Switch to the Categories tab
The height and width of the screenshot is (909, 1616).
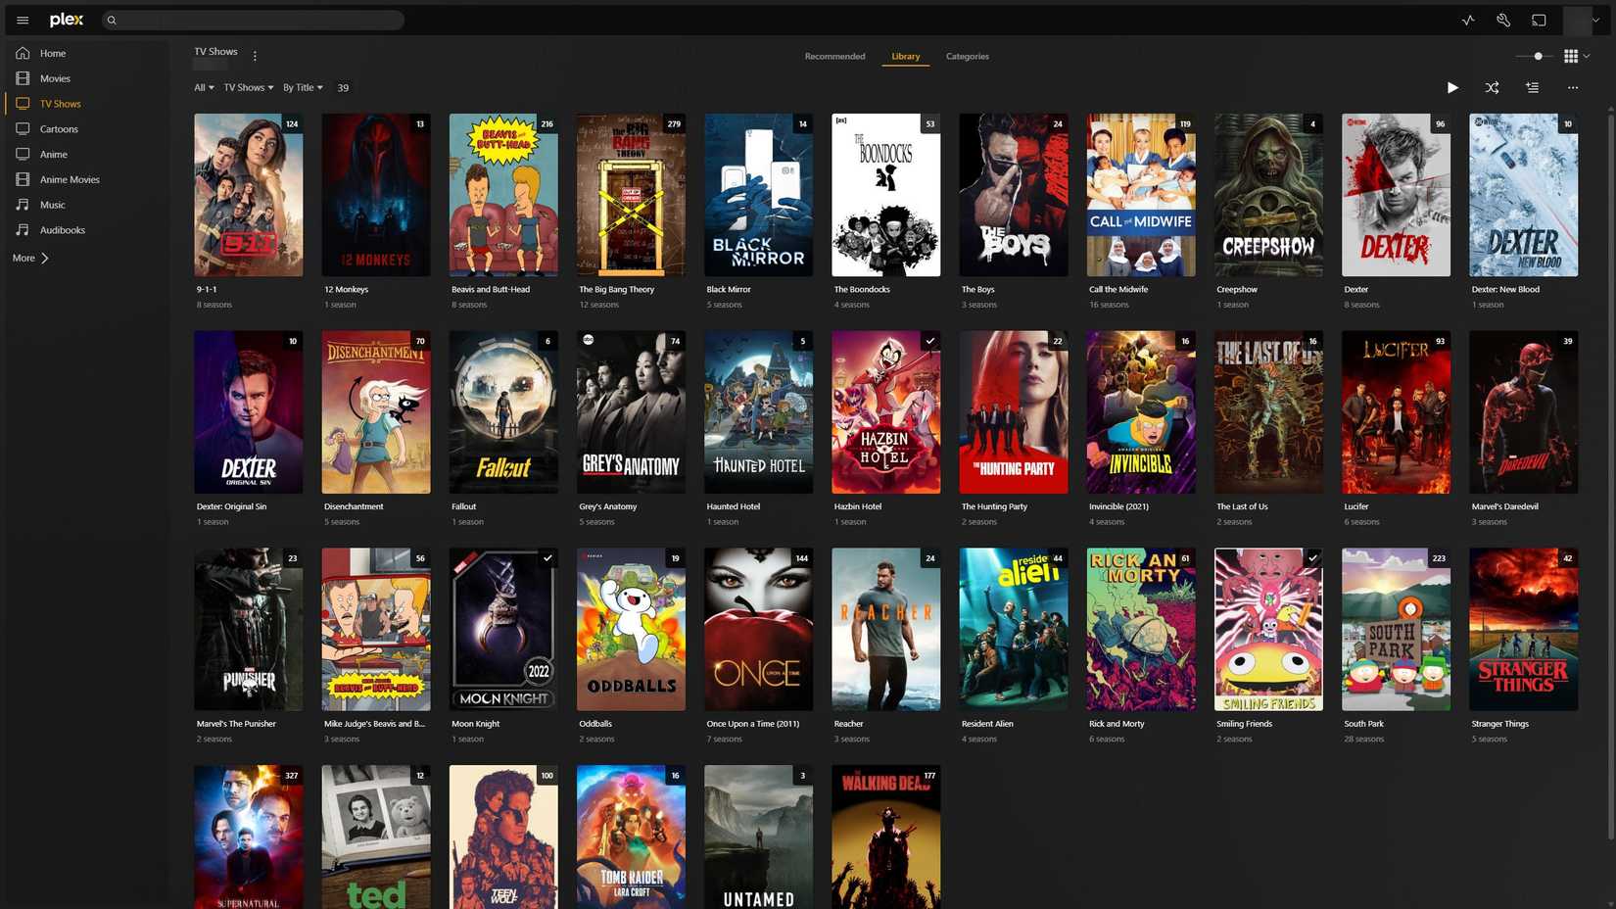967,57
